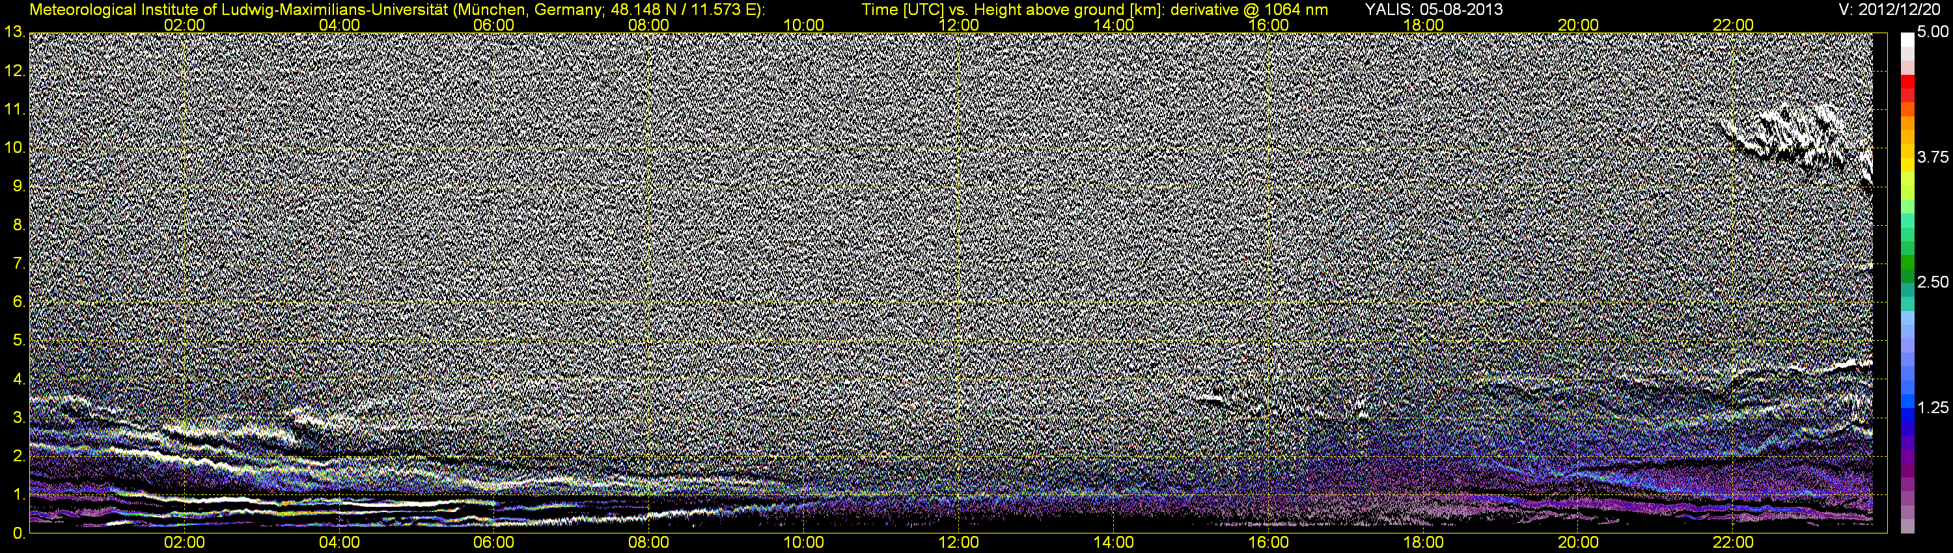Viewport: 1953px width, 553px height.
Task: Click the 4 km height axis label
Action: pyautogui.click(x=19, y=379)
